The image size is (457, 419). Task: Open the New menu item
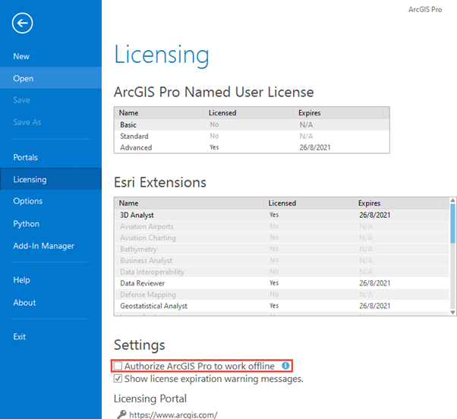(51, 56)
